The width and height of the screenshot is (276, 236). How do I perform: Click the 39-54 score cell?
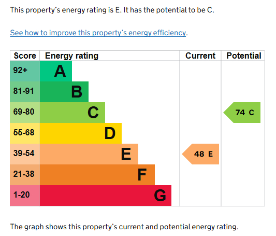tap(25, 154)
